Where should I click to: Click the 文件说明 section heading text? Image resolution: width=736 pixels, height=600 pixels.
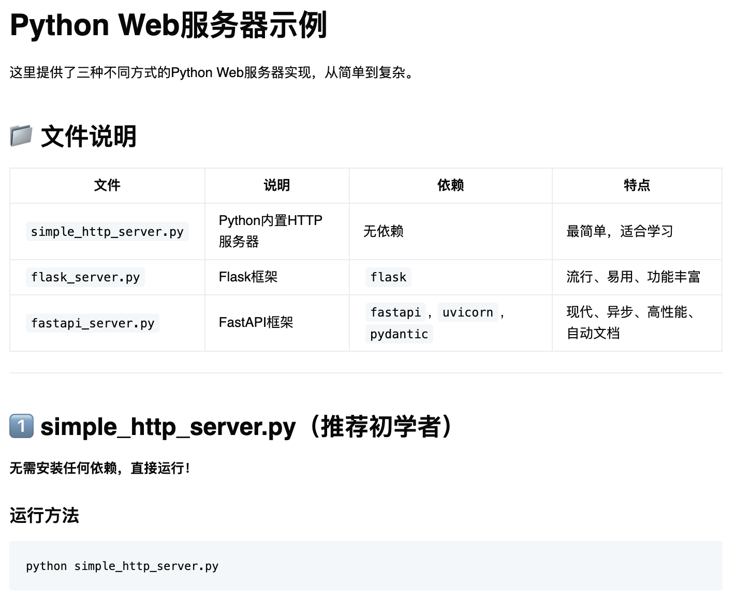[x=88, y=137]
